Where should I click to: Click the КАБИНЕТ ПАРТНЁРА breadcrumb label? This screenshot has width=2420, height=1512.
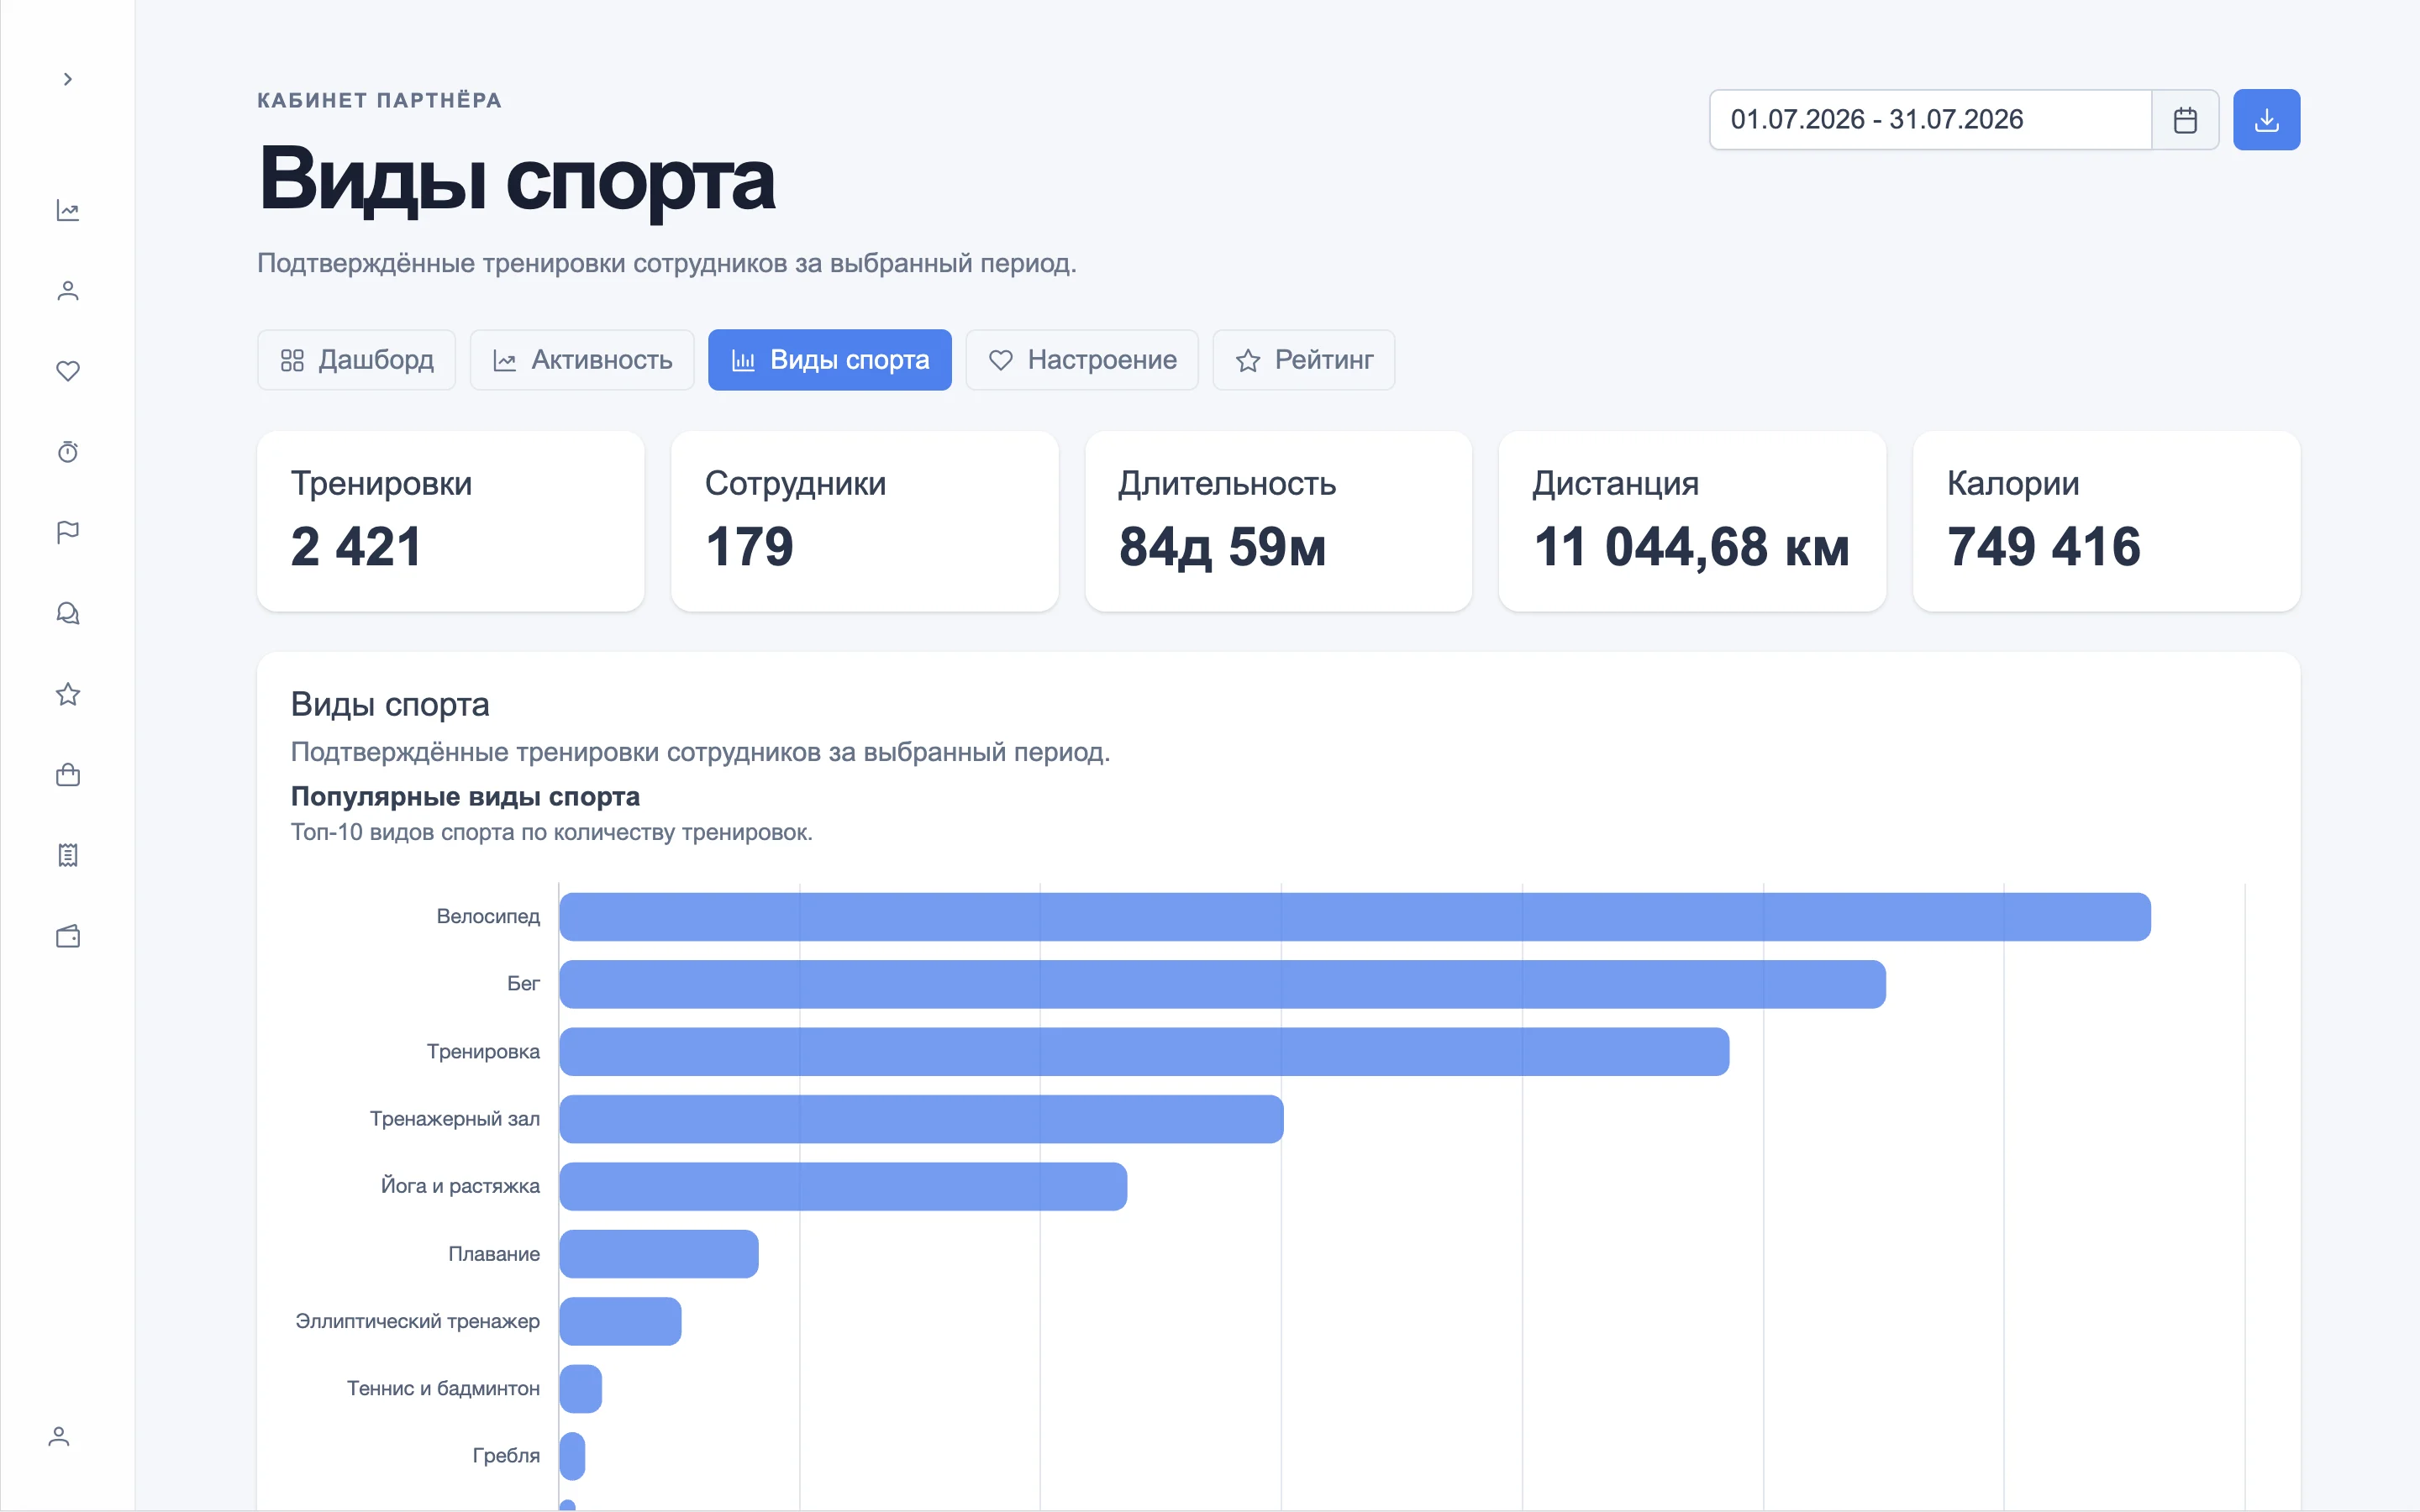pyautogui.click(x=380, y=100)
